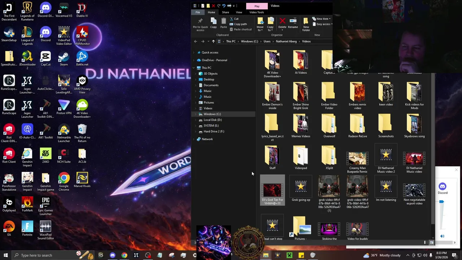Viewport: 462px width, 260px height.
Task: Click the Cut scissors command
Action: 234,19
